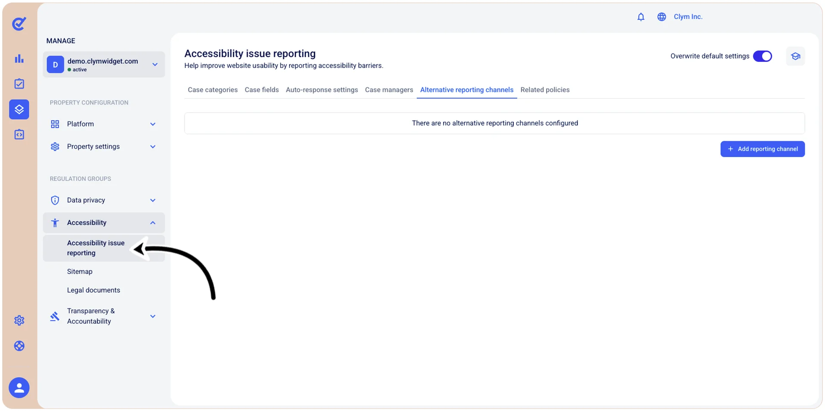Open the Sitemap menu item

[x=80, y=272]
